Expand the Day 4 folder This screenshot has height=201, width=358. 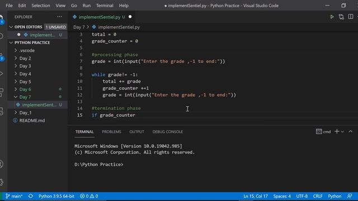(16, 74)
